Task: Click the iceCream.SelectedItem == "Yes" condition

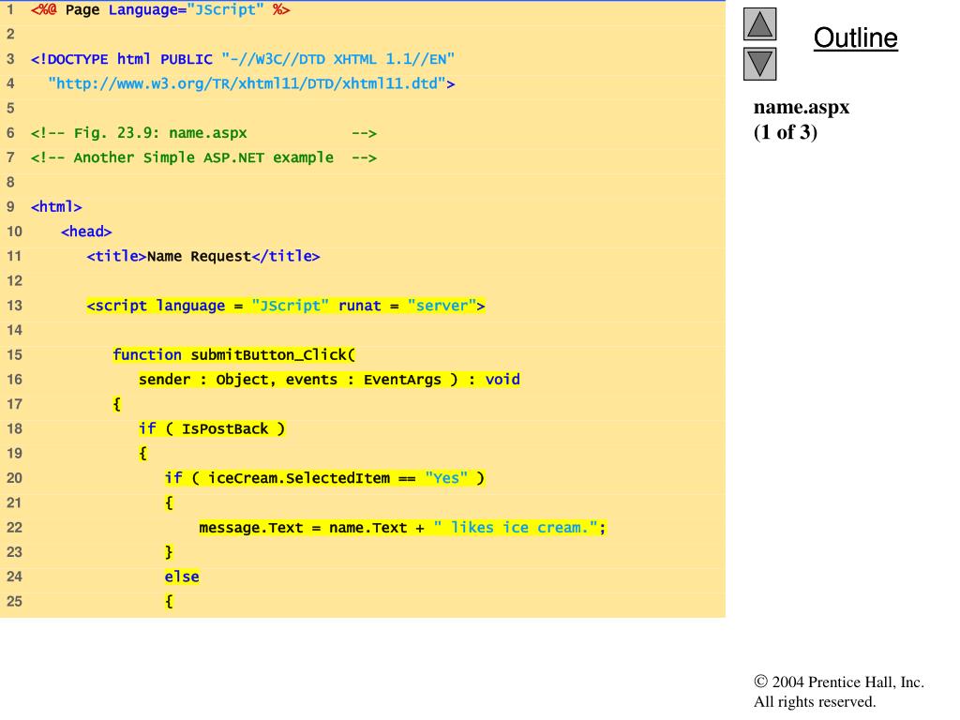Action: tap(324, 478)
